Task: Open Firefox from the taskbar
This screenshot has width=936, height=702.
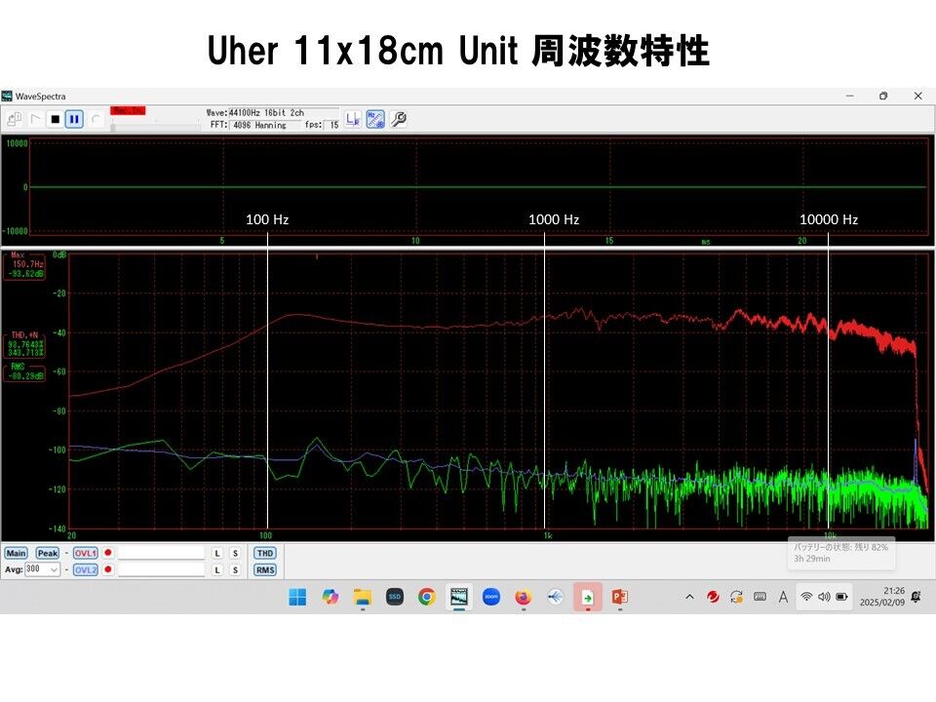Action: [x=524, y=597]
